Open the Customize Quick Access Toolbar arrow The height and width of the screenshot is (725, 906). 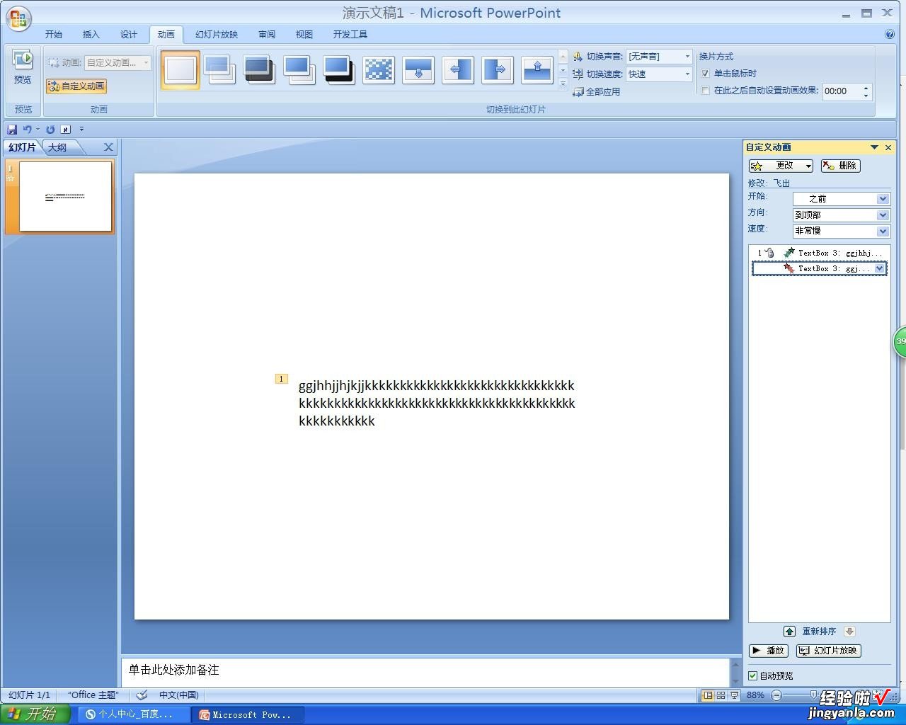click(81, 130)
